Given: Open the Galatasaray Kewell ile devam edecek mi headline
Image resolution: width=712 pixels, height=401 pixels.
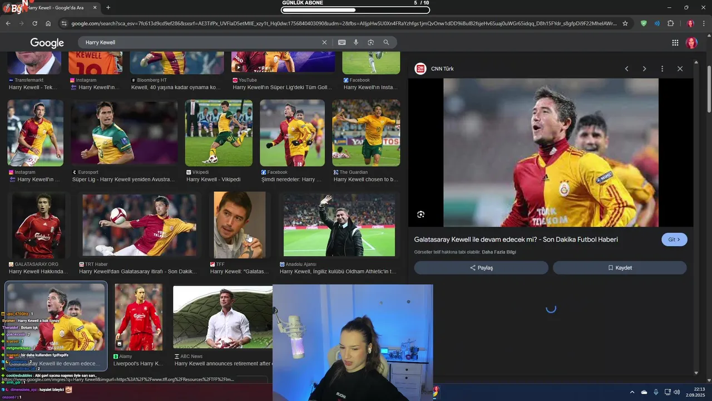Looking at the screenshot, I should (516, 239).
